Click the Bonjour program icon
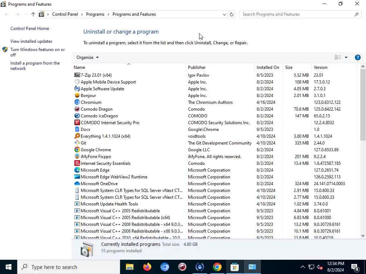The height and width of the screenshot is (274, 366). point(77,96)
